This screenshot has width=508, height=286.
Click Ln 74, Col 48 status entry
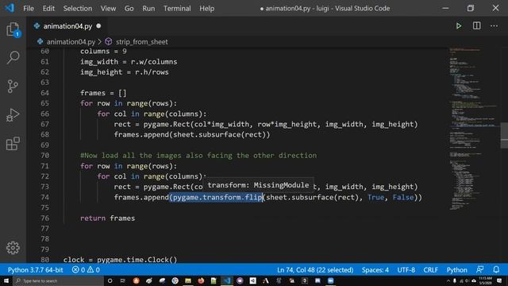coord(315,270)
